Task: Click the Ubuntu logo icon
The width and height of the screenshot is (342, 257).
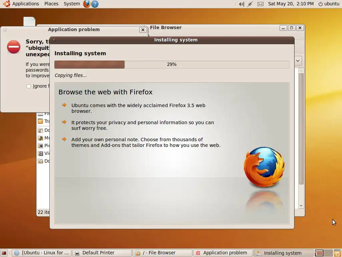Action: pyautogui.click(x=6, y=4)
